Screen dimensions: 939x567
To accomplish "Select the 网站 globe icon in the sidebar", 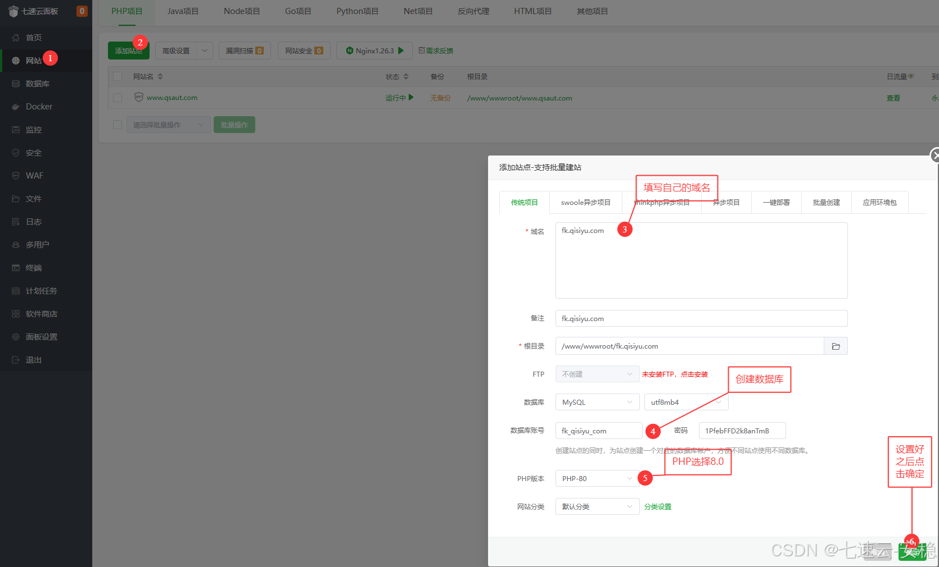I will coord(16,61).
